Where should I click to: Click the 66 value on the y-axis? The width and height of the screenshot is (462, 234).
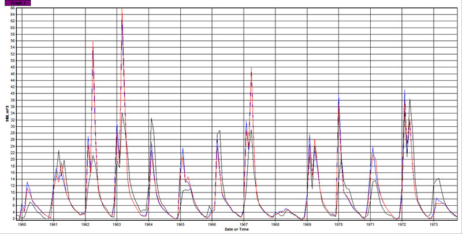[x=13, y=8]
